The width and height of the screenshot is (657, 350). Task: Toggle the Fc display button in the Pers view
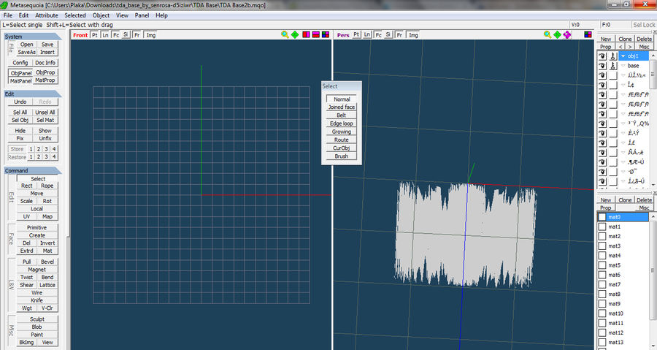pyautogui.click(x=378, y=35)
